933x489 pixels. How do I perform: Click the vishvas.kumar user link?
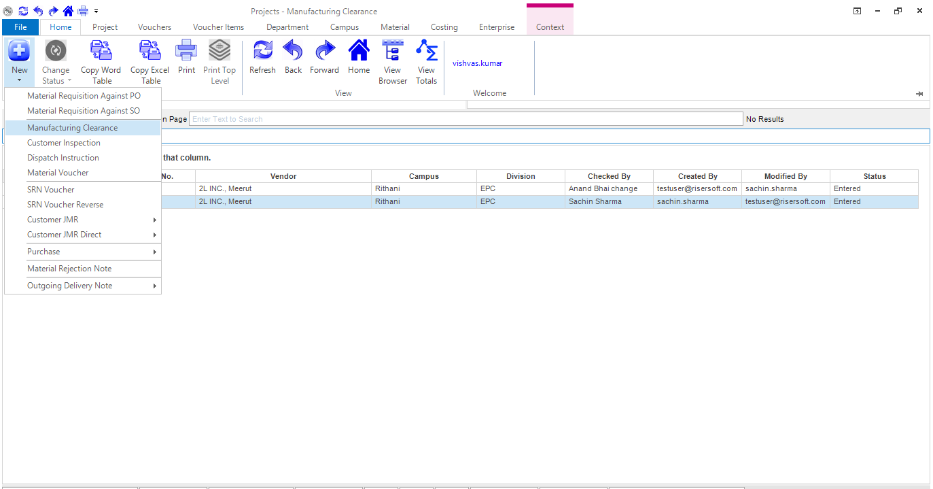(478, 63)
